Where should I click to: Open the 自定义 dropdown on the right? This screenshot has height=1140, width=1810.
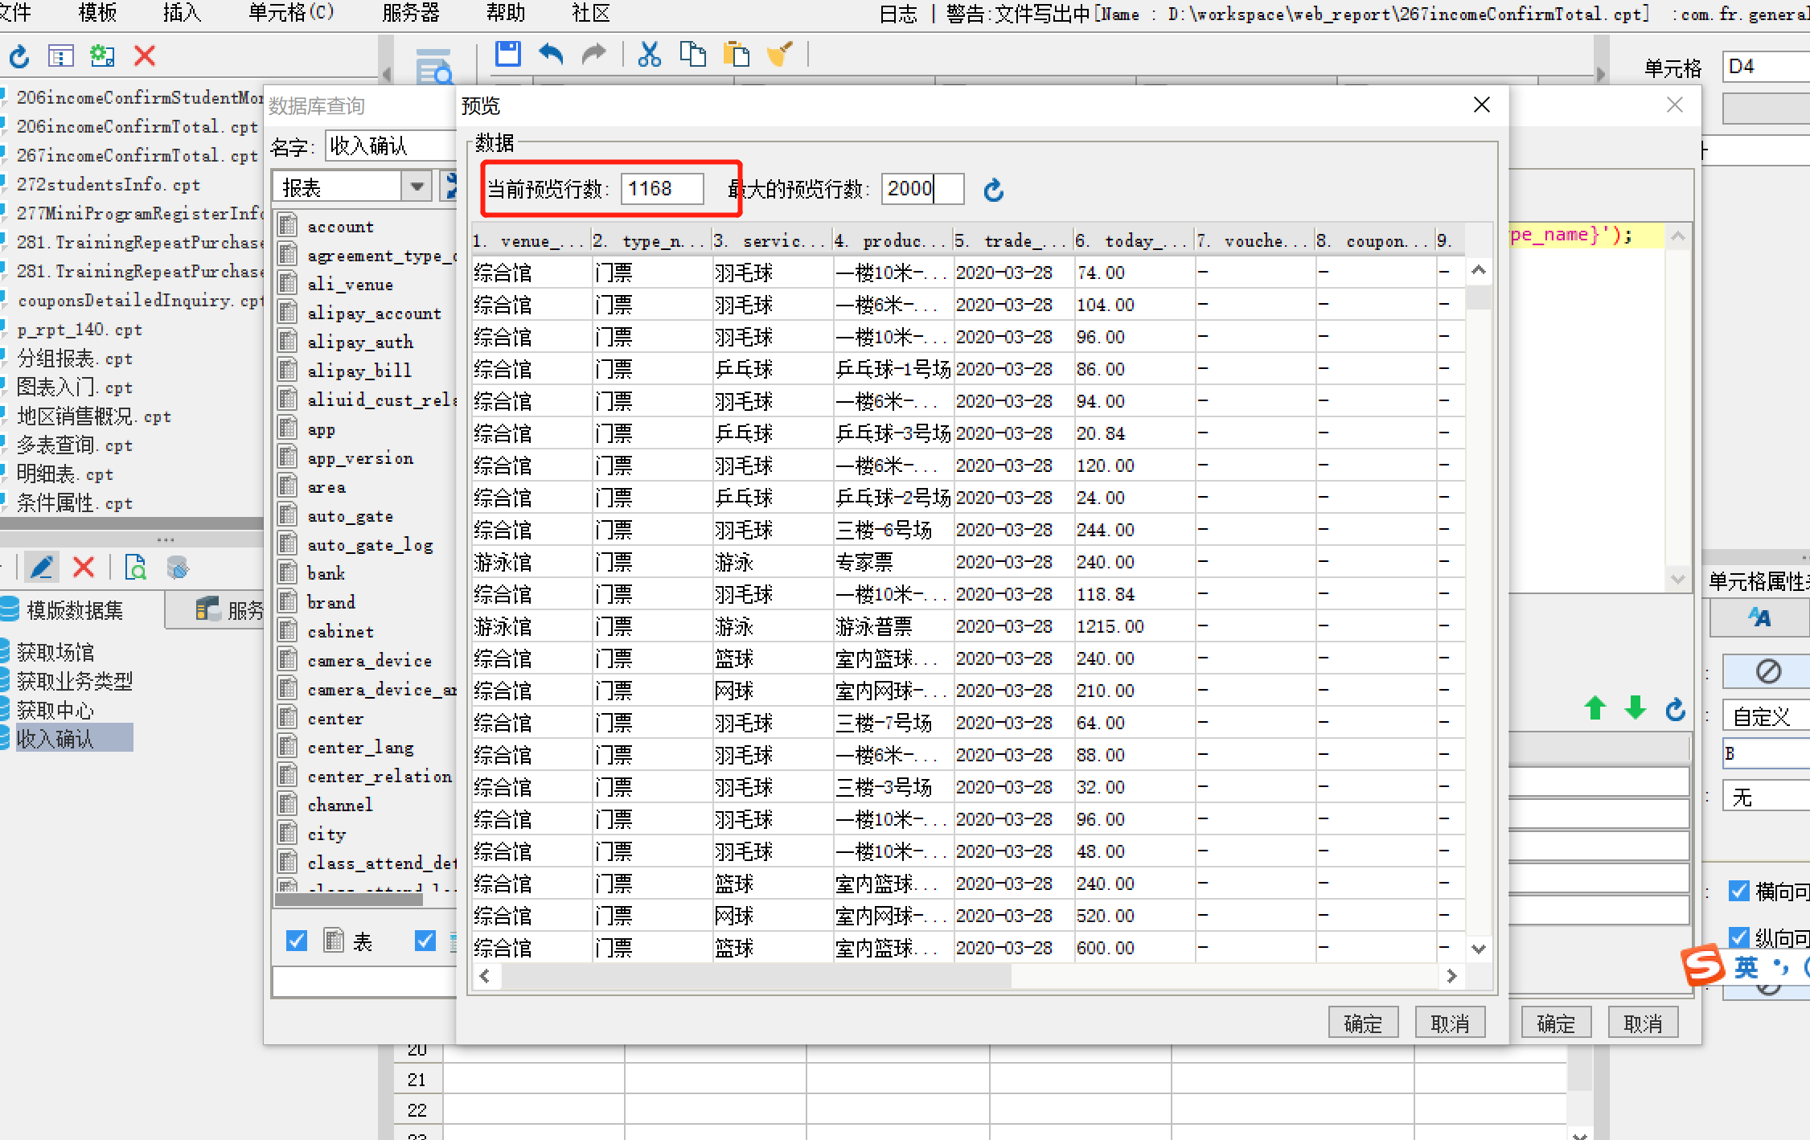1766,716
